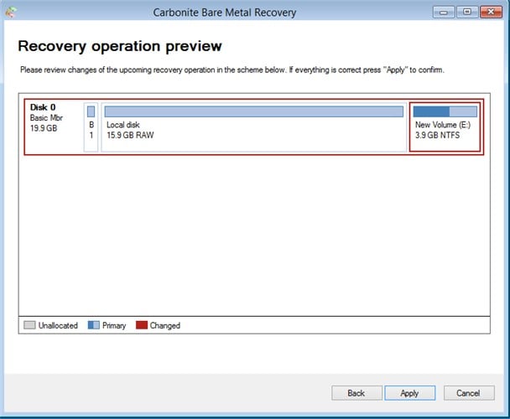Click the Primary legend swatch
The width and height of the screenshot is (510, 419).
94,325
